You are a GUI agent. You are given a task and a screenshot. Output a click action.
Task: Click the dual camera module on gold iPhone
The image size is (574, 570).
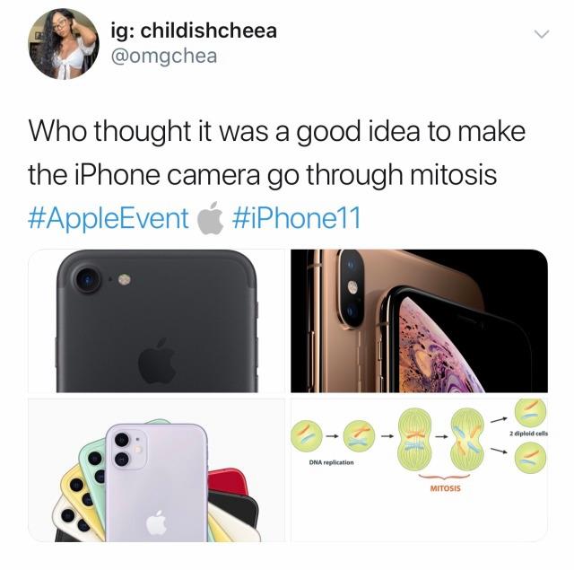pos(351,287)
